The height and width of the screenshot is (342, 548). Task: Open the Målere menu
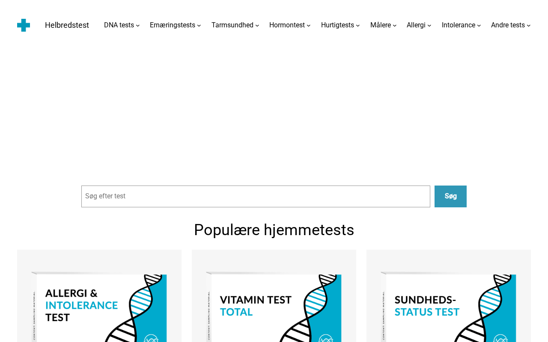point(381,25)
